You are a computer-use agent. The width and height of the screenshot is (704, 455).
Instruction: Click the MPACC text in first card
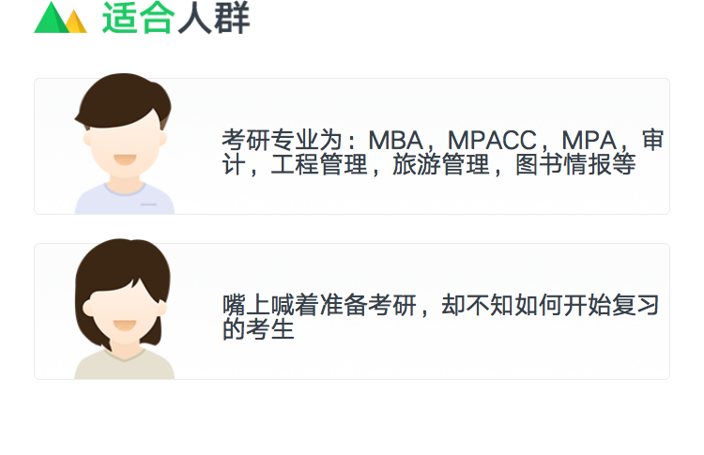click(x=492, y=140)
